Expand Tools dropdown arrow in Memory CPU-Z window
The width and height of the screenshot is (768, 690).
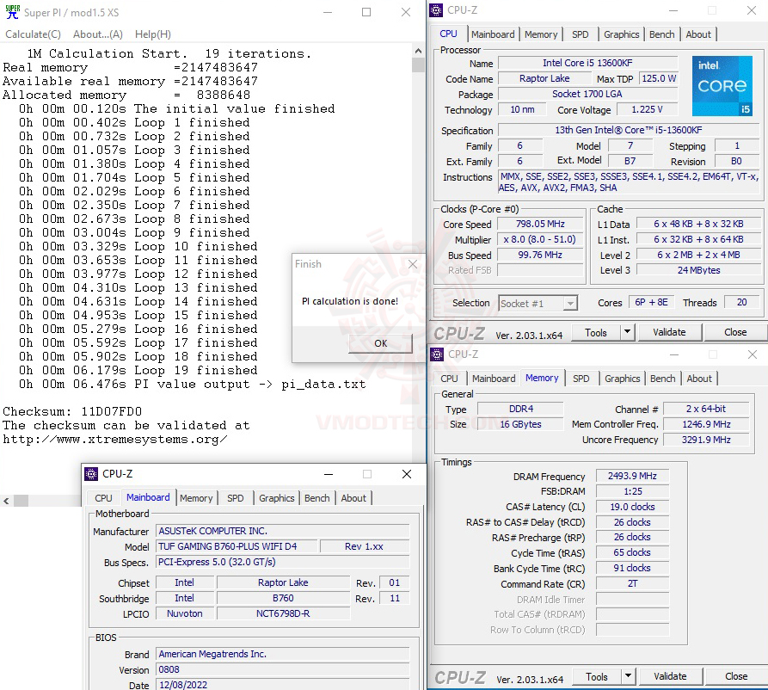pyautogui.click(x=629, y=677)
